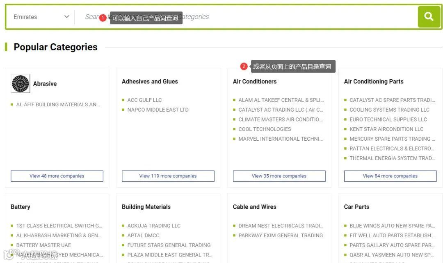Open THERMAL ENERGIA SYSTEM TRAD listing
This screenshot has width=443, height=263.
392,158
